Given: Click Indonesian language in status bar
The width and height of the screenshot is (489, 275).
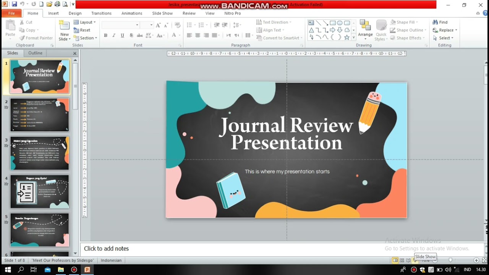Looking at the screenshot, I should [111, 260].
